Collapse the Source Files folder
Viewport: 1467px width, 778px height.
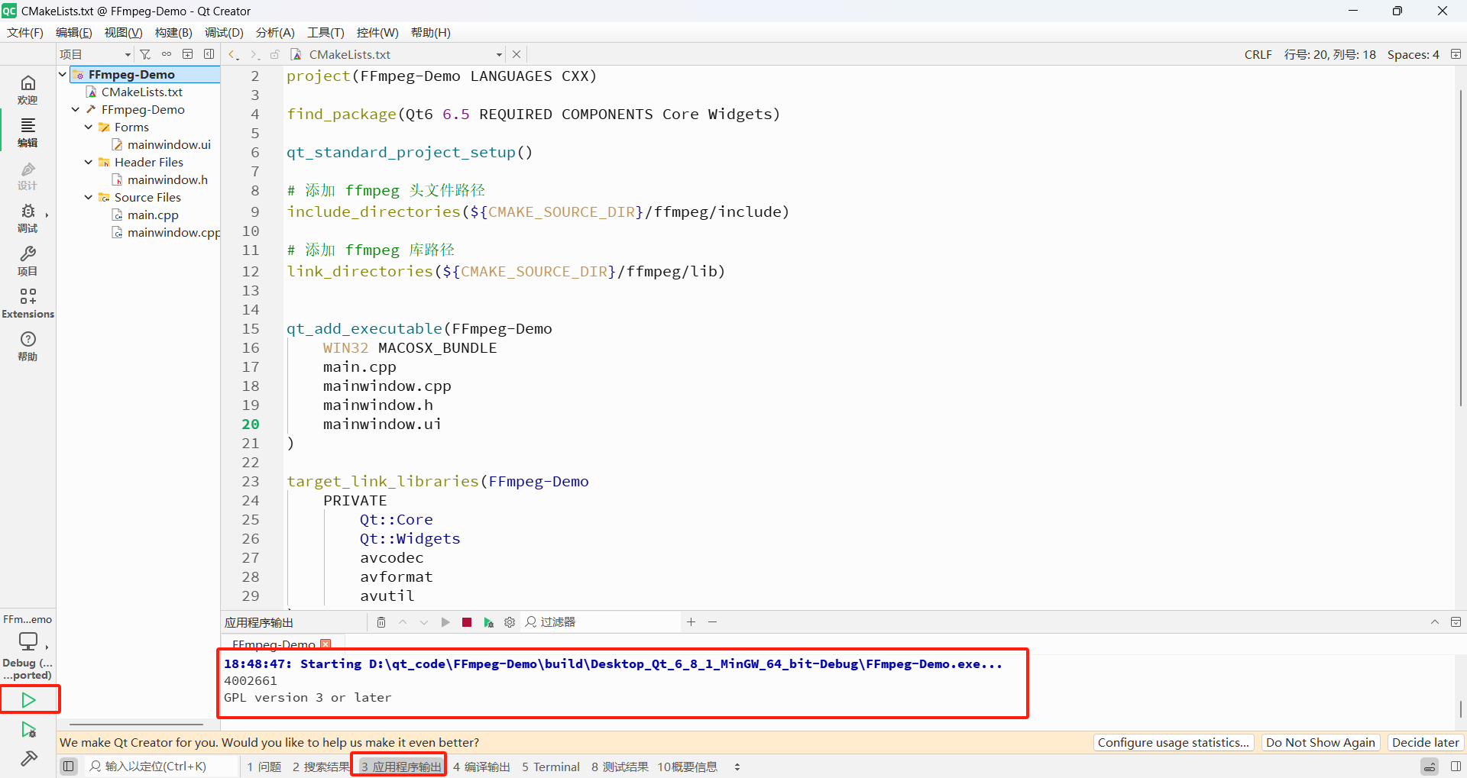[87, 197]
